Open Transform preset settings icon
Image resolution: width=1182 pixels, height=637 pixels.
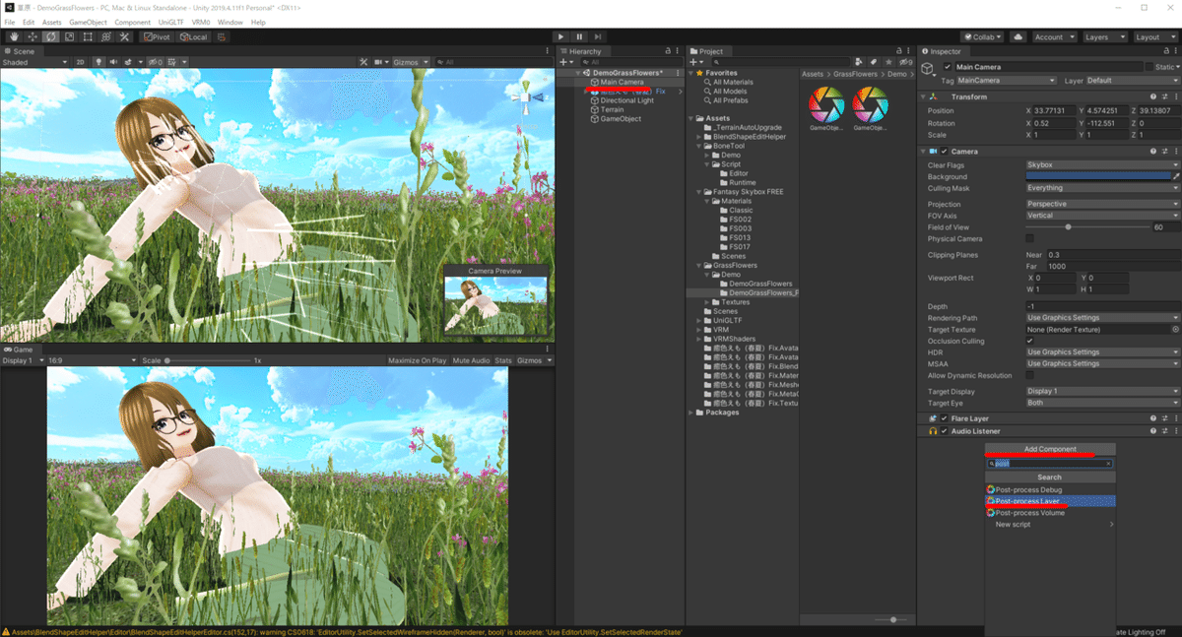click(x=1164, y=96)
